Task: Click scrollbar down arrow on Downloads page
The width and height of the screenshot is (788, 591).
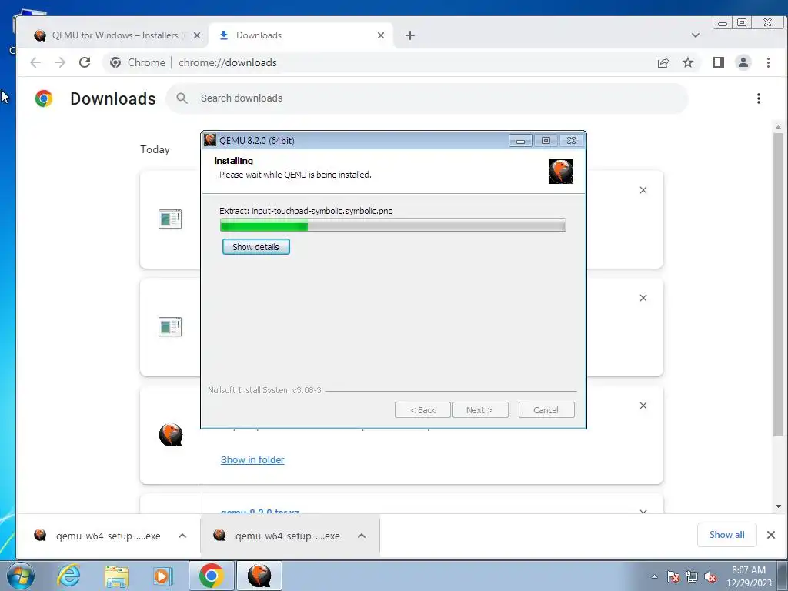Action: pyautogui.click(x=778, y=506)
